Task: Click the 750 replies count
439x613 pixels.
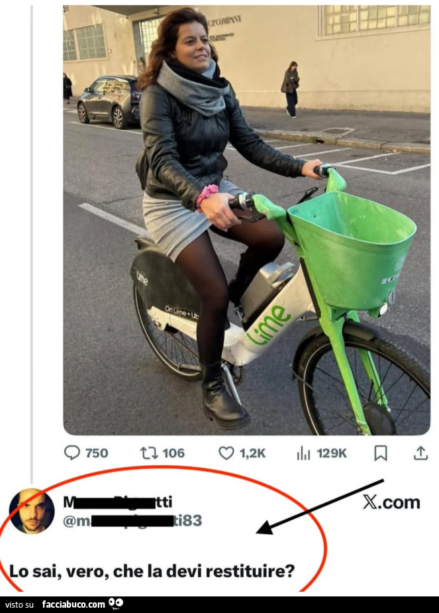Action: (97, 453)
